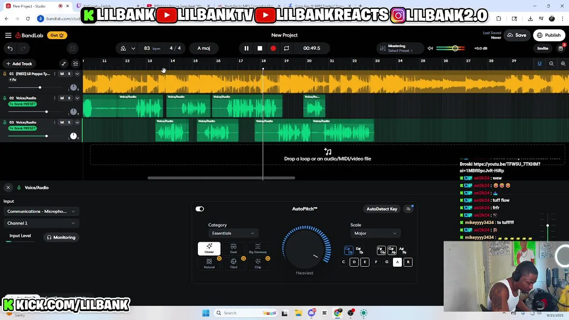Click the 83 bpm tempo field
569x320 pixels.
[x=152, y=48]
